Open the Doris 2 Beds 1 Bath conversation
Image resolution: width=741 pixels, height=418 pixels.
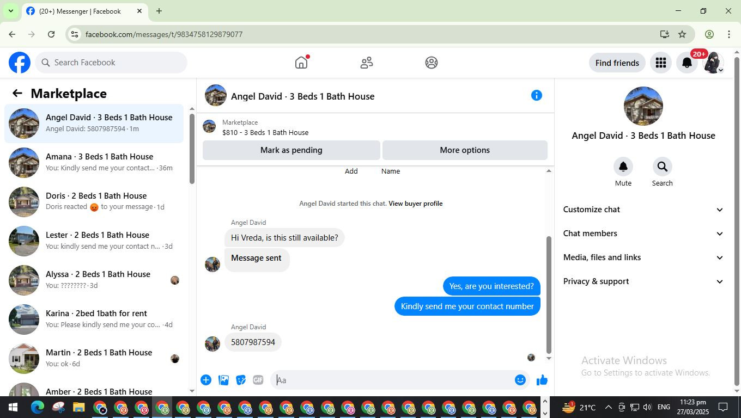(94, 202)
